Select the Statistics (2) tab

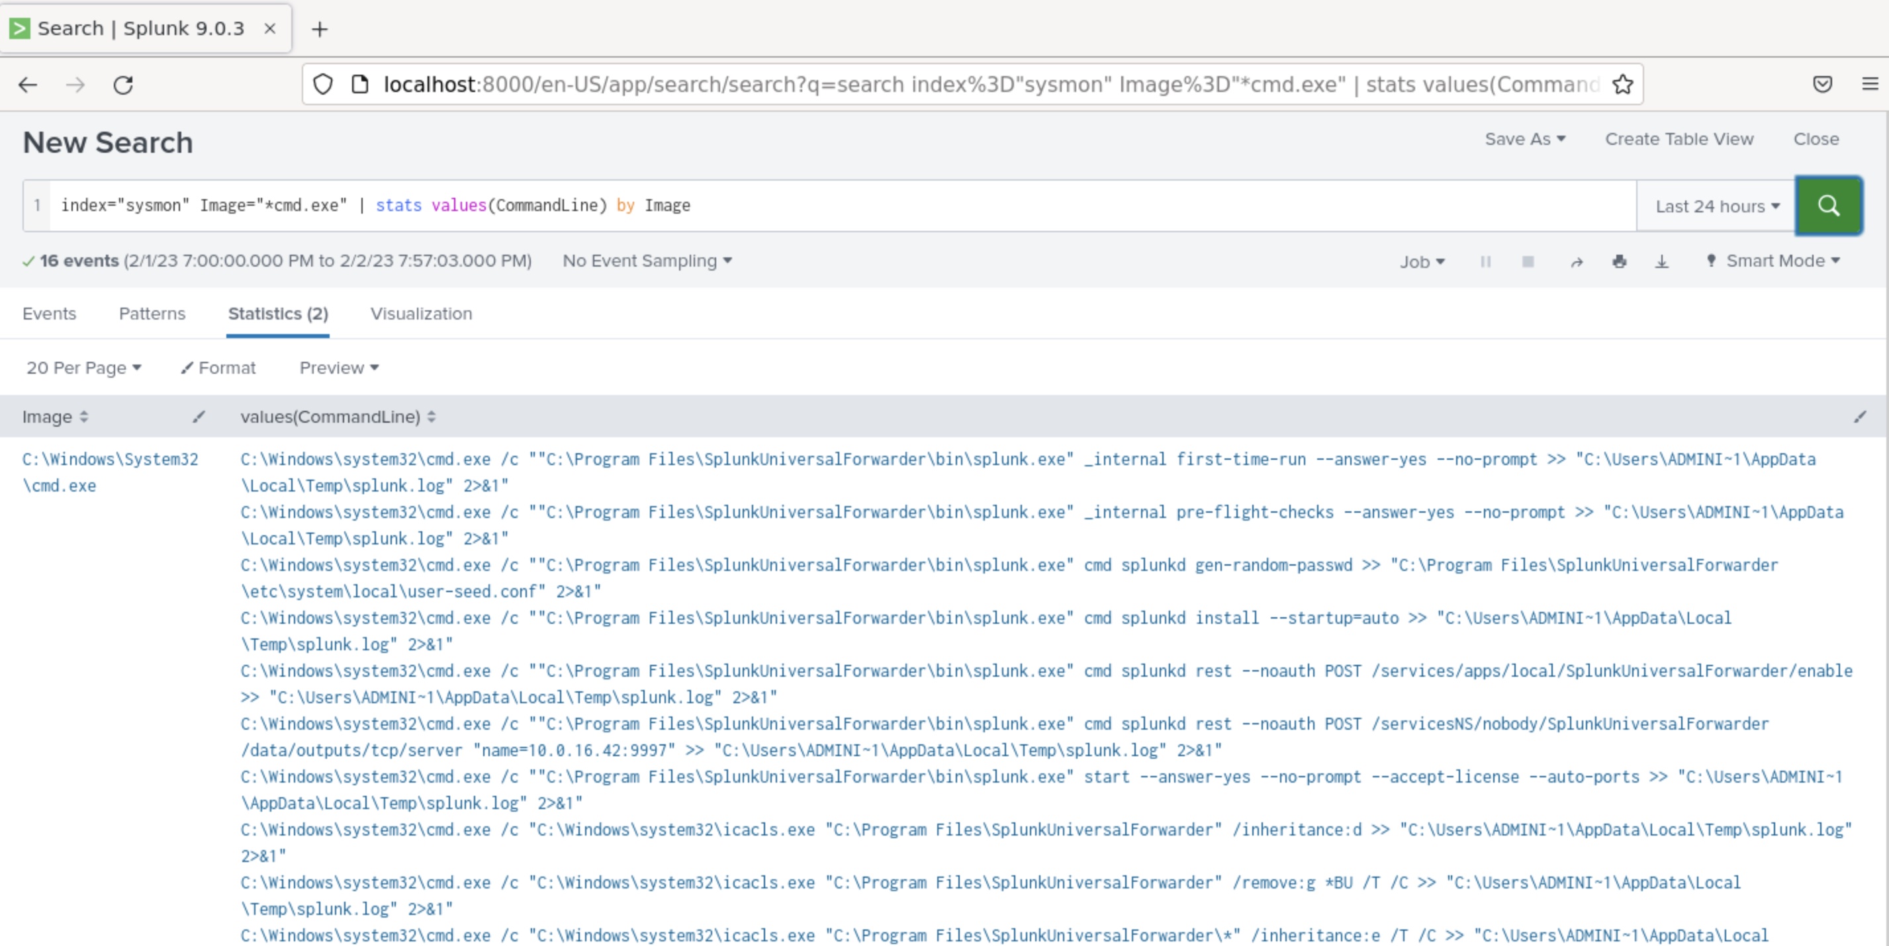(x=278, y=314)
